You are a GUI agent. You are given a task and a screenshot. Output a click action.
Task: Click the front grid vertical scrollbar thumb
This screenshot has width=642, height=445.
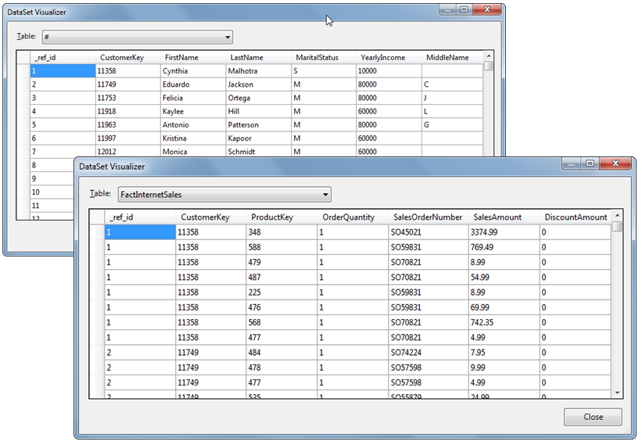tap(618, 226)
